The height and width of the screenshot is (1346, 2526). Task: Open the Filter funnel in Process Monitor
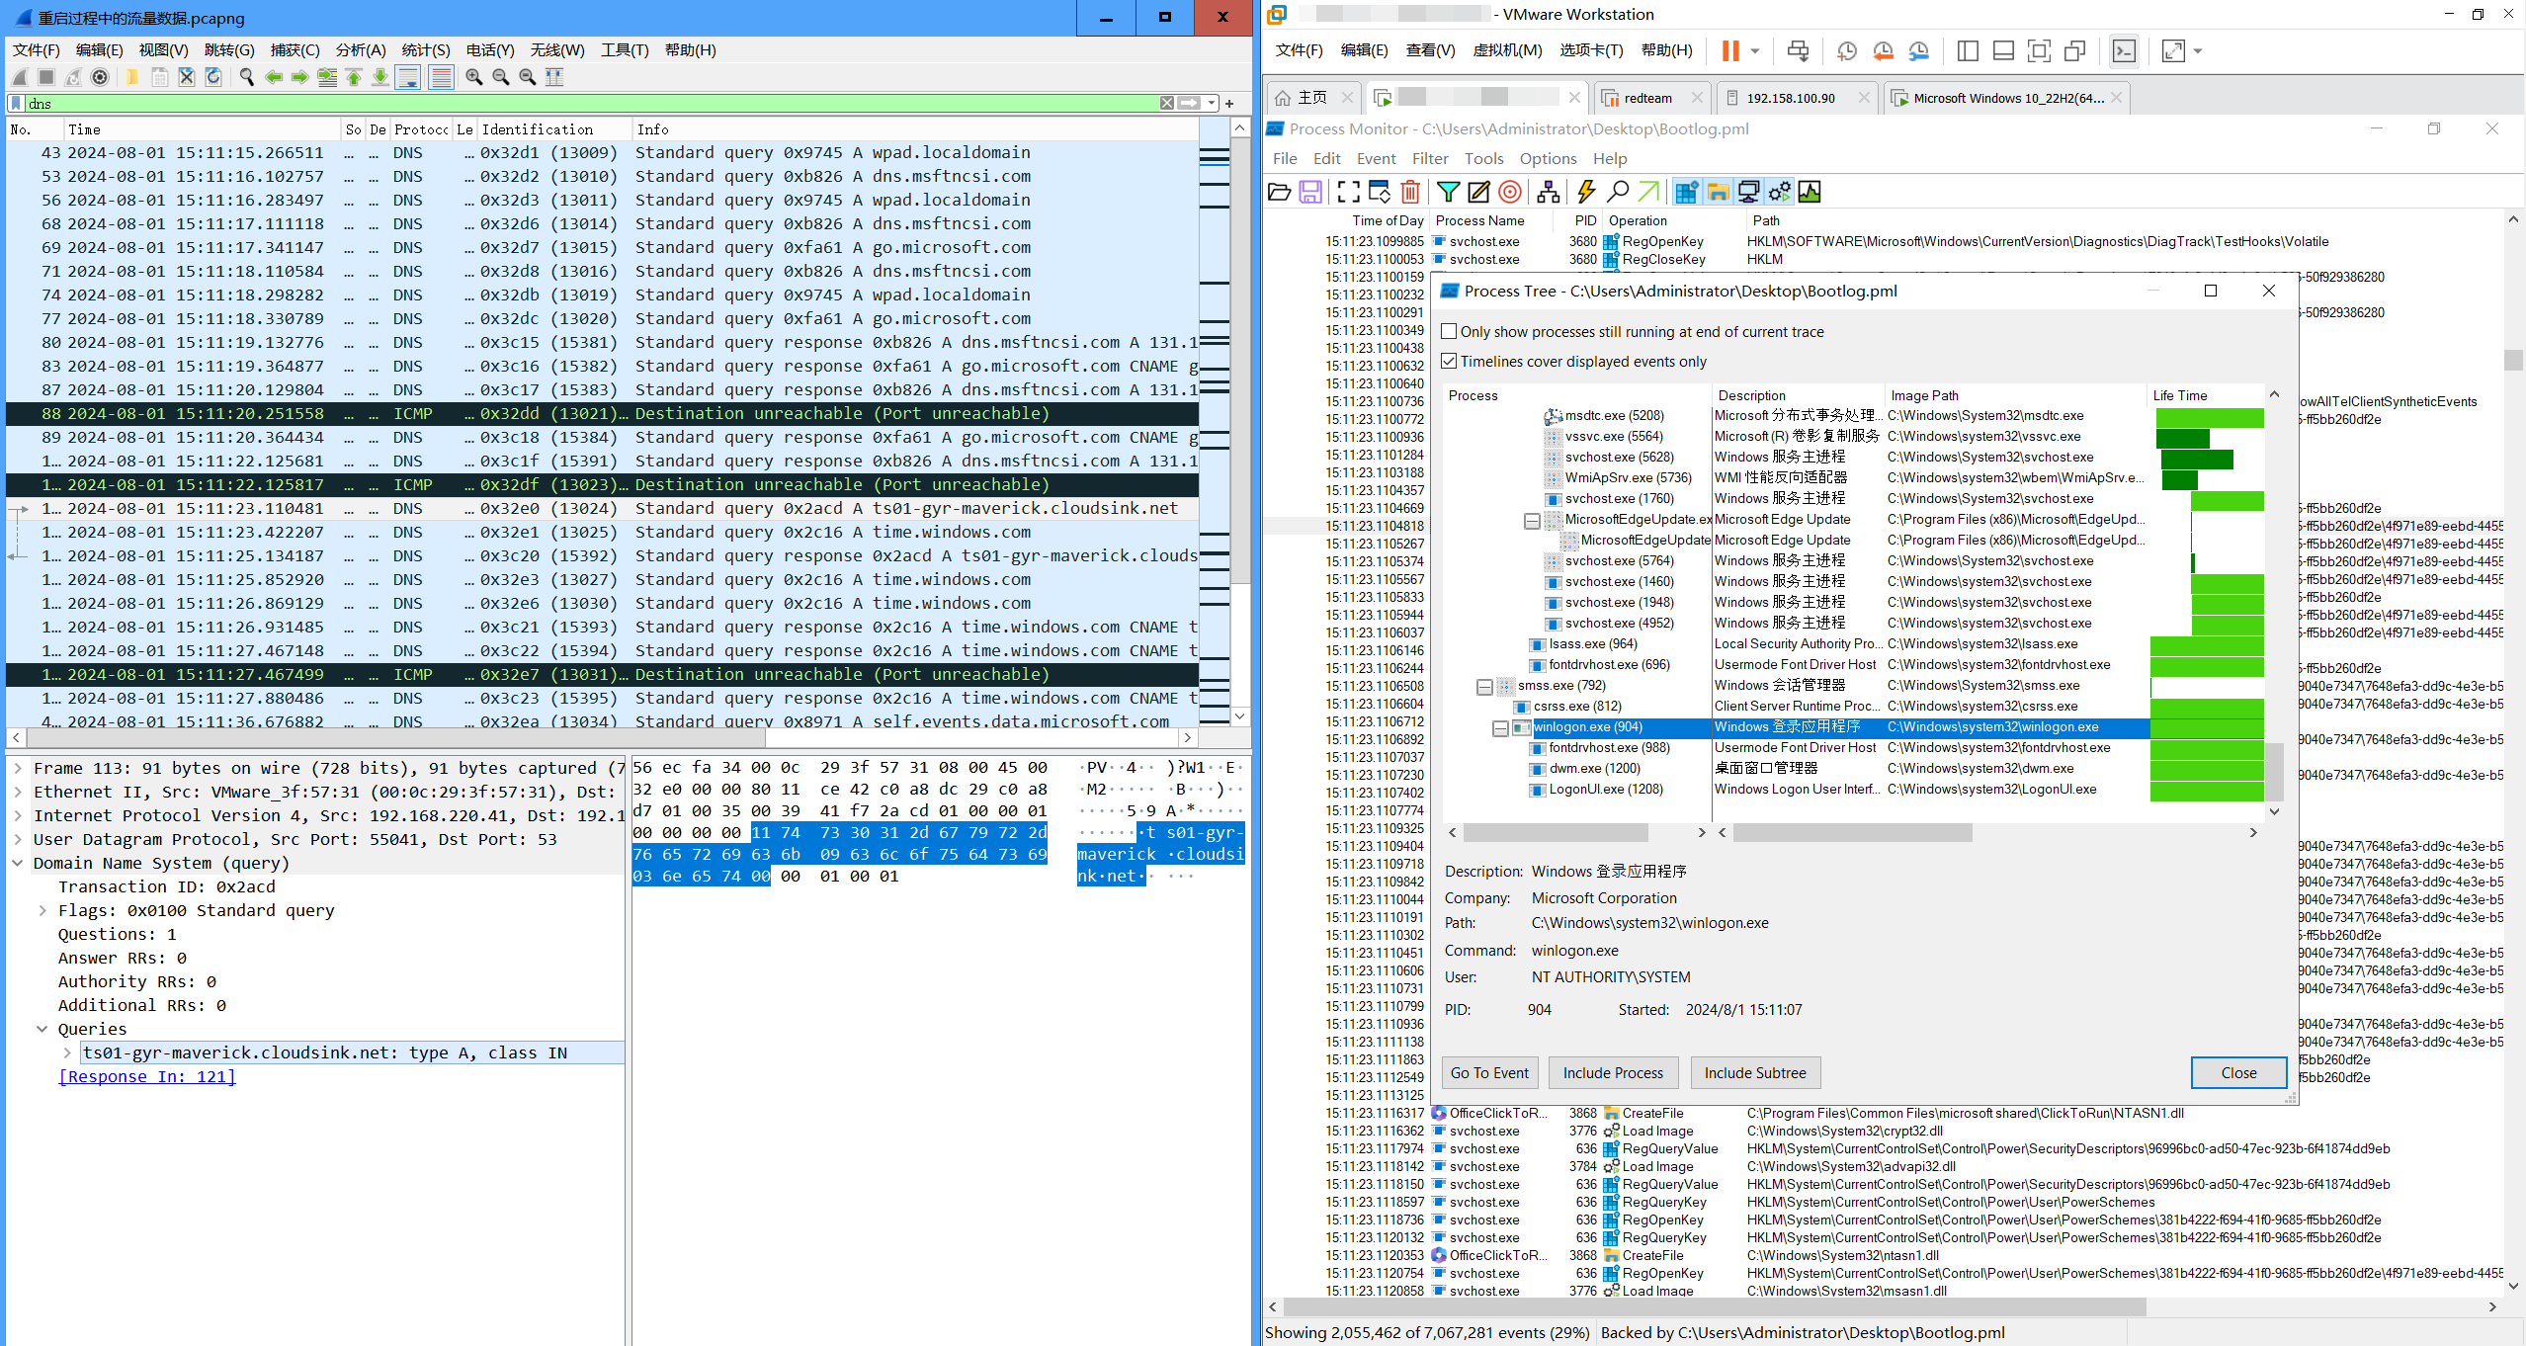[x=1448, y=192]
